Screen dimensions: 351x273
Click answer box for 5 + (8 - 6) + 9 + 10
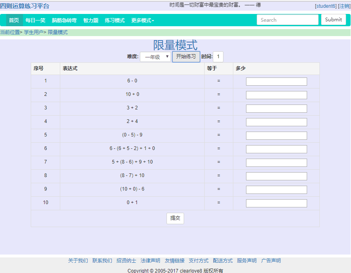[276, 163]
